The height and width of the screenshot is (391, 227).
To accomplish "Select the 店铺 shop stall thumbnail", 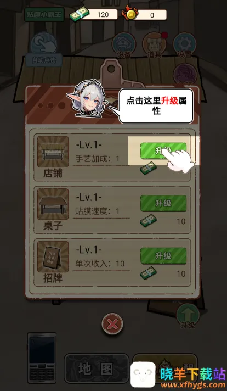I will click(x=53, y=152).
